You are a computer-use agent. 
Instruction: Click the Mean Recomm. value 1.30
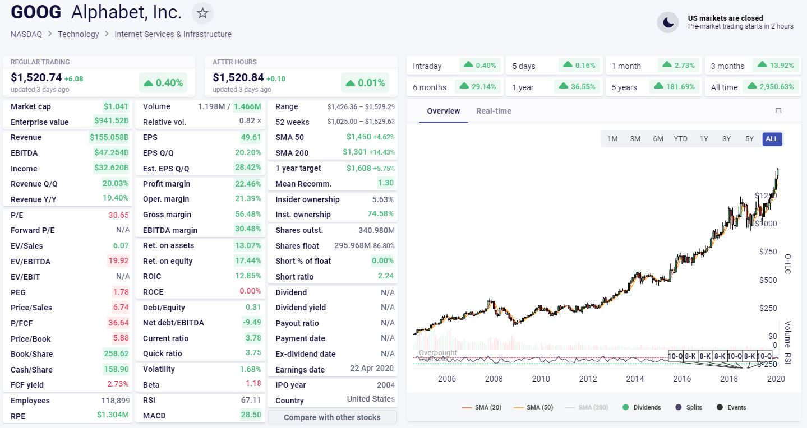(x=386, y=183)
